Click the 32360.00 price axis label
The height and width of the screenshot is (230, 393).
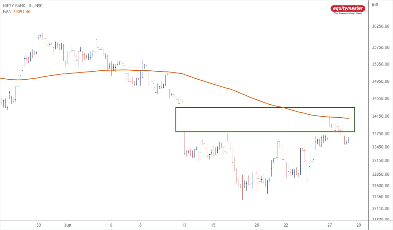point(380,197)
